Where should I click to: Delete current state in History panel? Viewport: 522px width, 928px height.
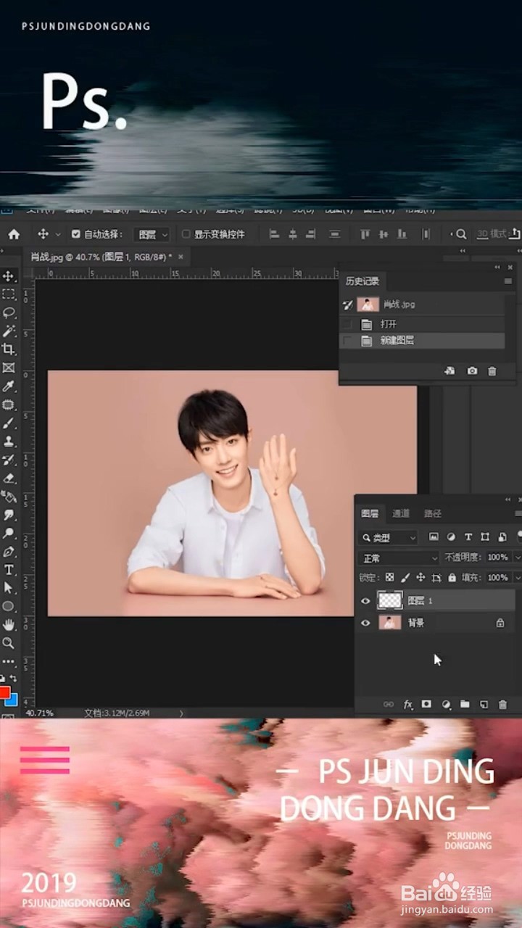[x=492, y=370]
